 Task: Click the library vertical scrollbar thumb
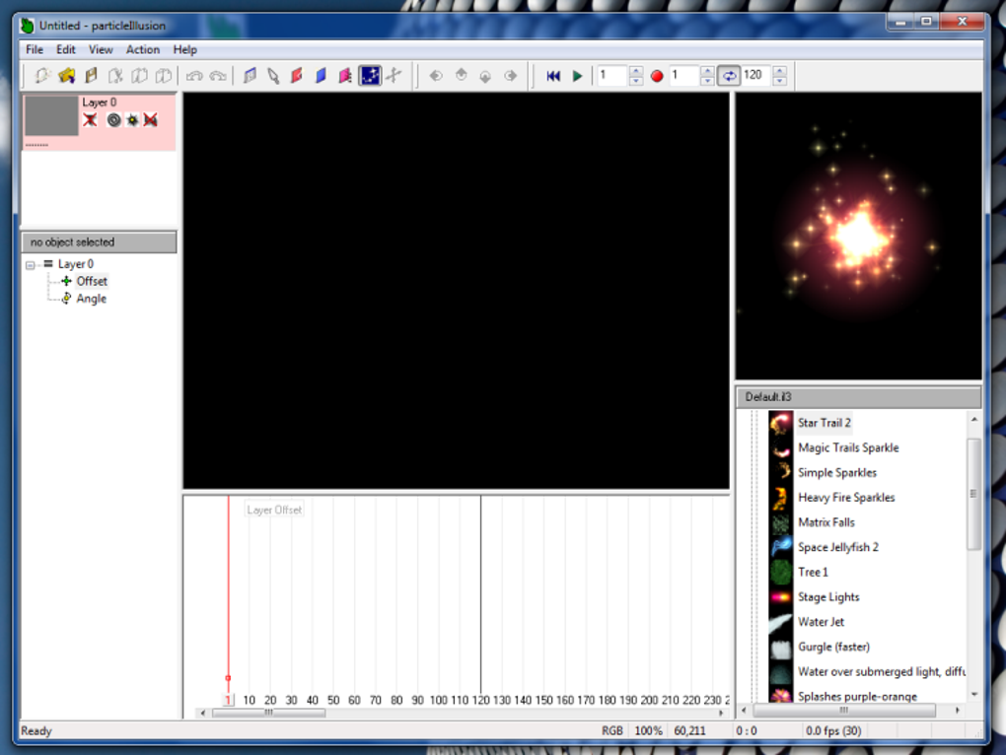pos(973,494)
